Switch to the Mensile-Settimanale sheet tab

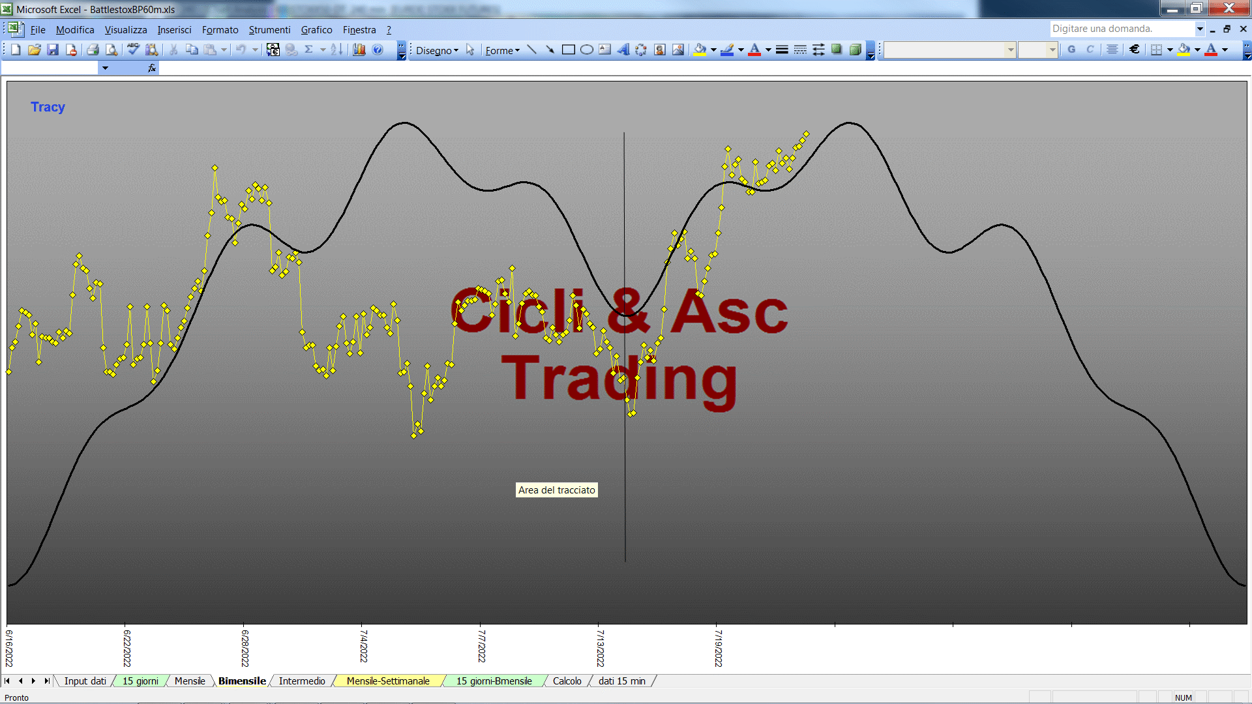tap(388, 681)
